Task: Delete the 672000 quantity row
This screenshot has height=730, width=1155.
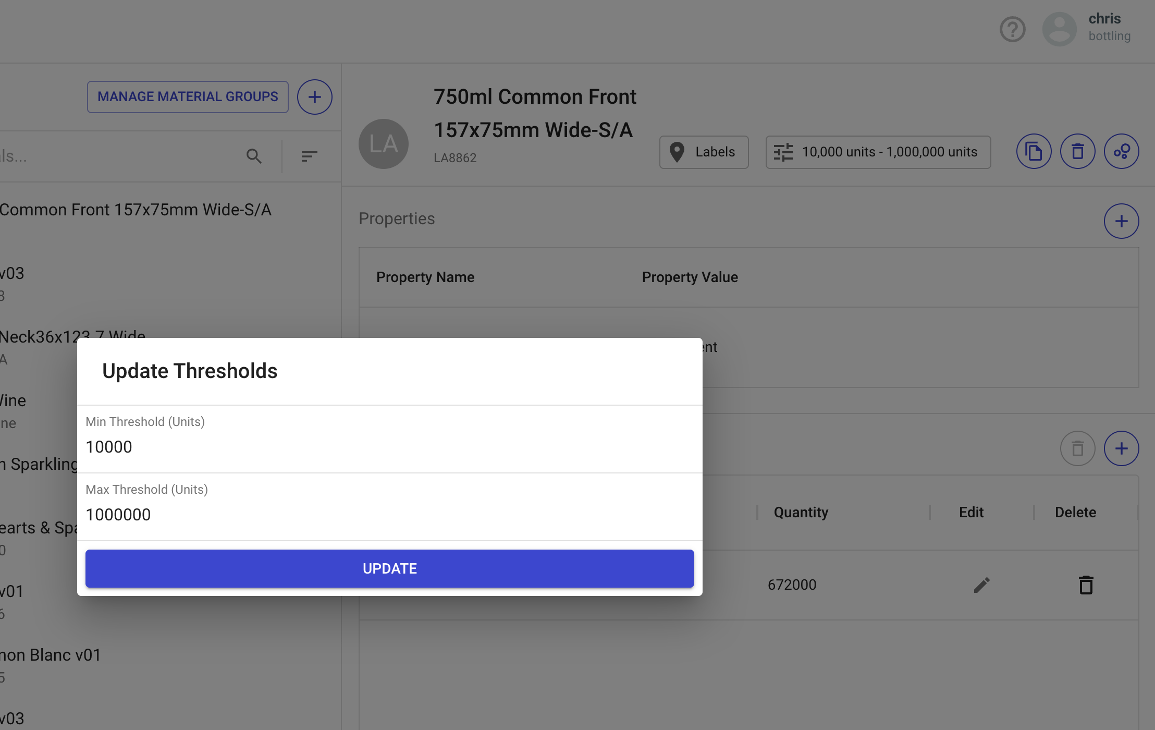Action: coord(1086,585)
